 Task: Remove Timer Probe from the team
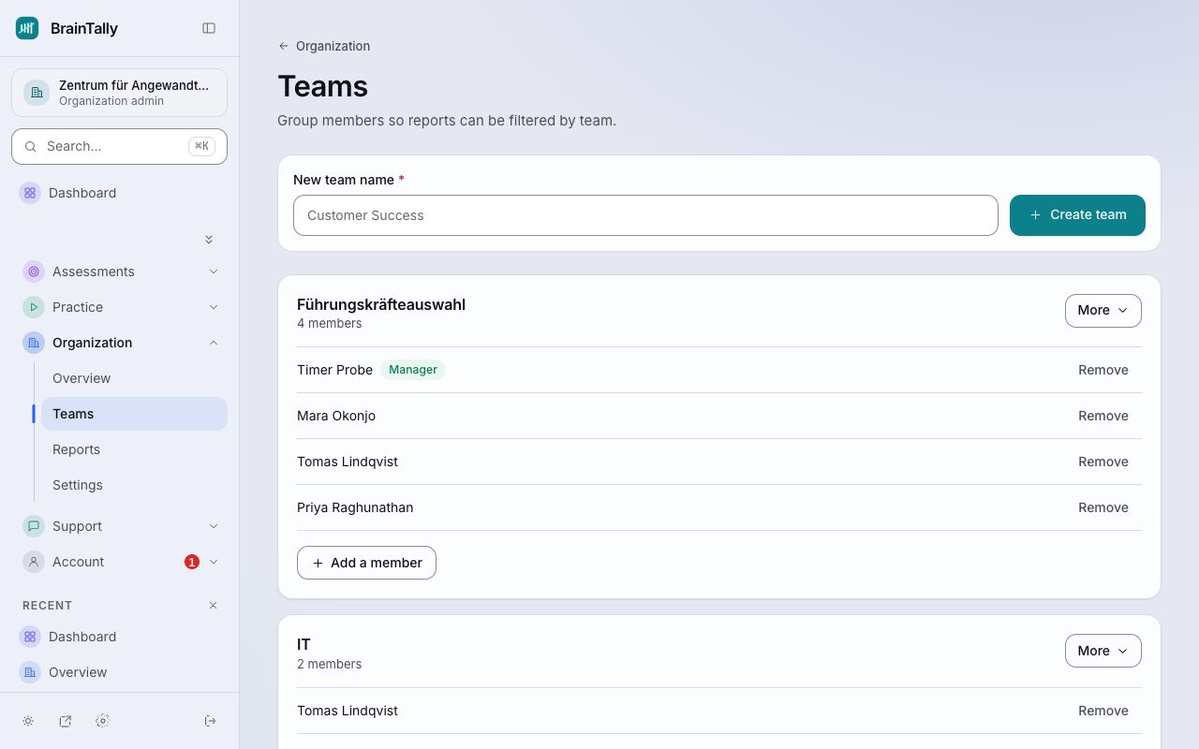(x=1103, y=370)
